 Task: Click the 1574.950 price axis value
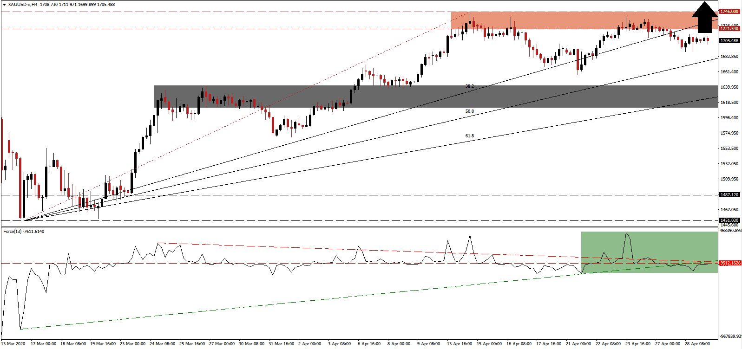[729, 133]
